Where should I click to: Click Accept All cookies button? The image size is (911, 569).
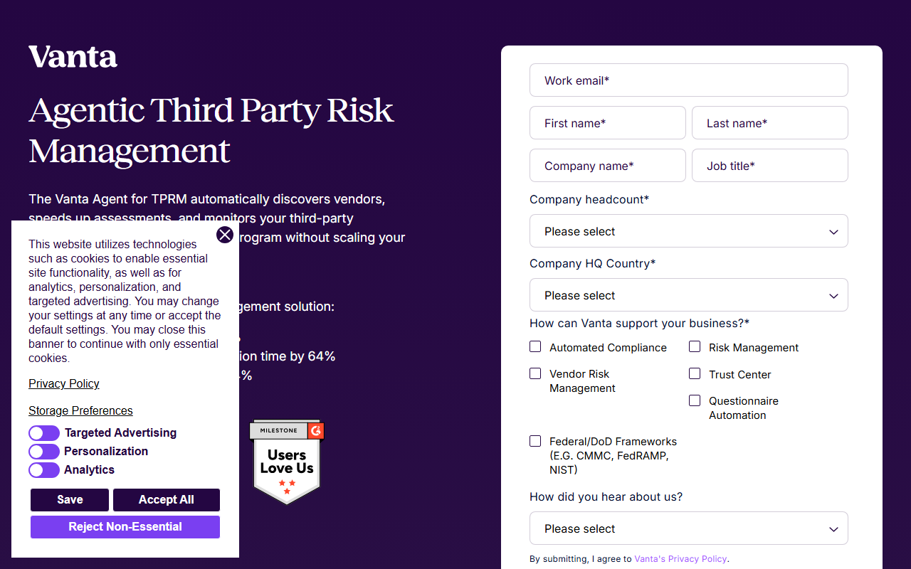[167, 500]
